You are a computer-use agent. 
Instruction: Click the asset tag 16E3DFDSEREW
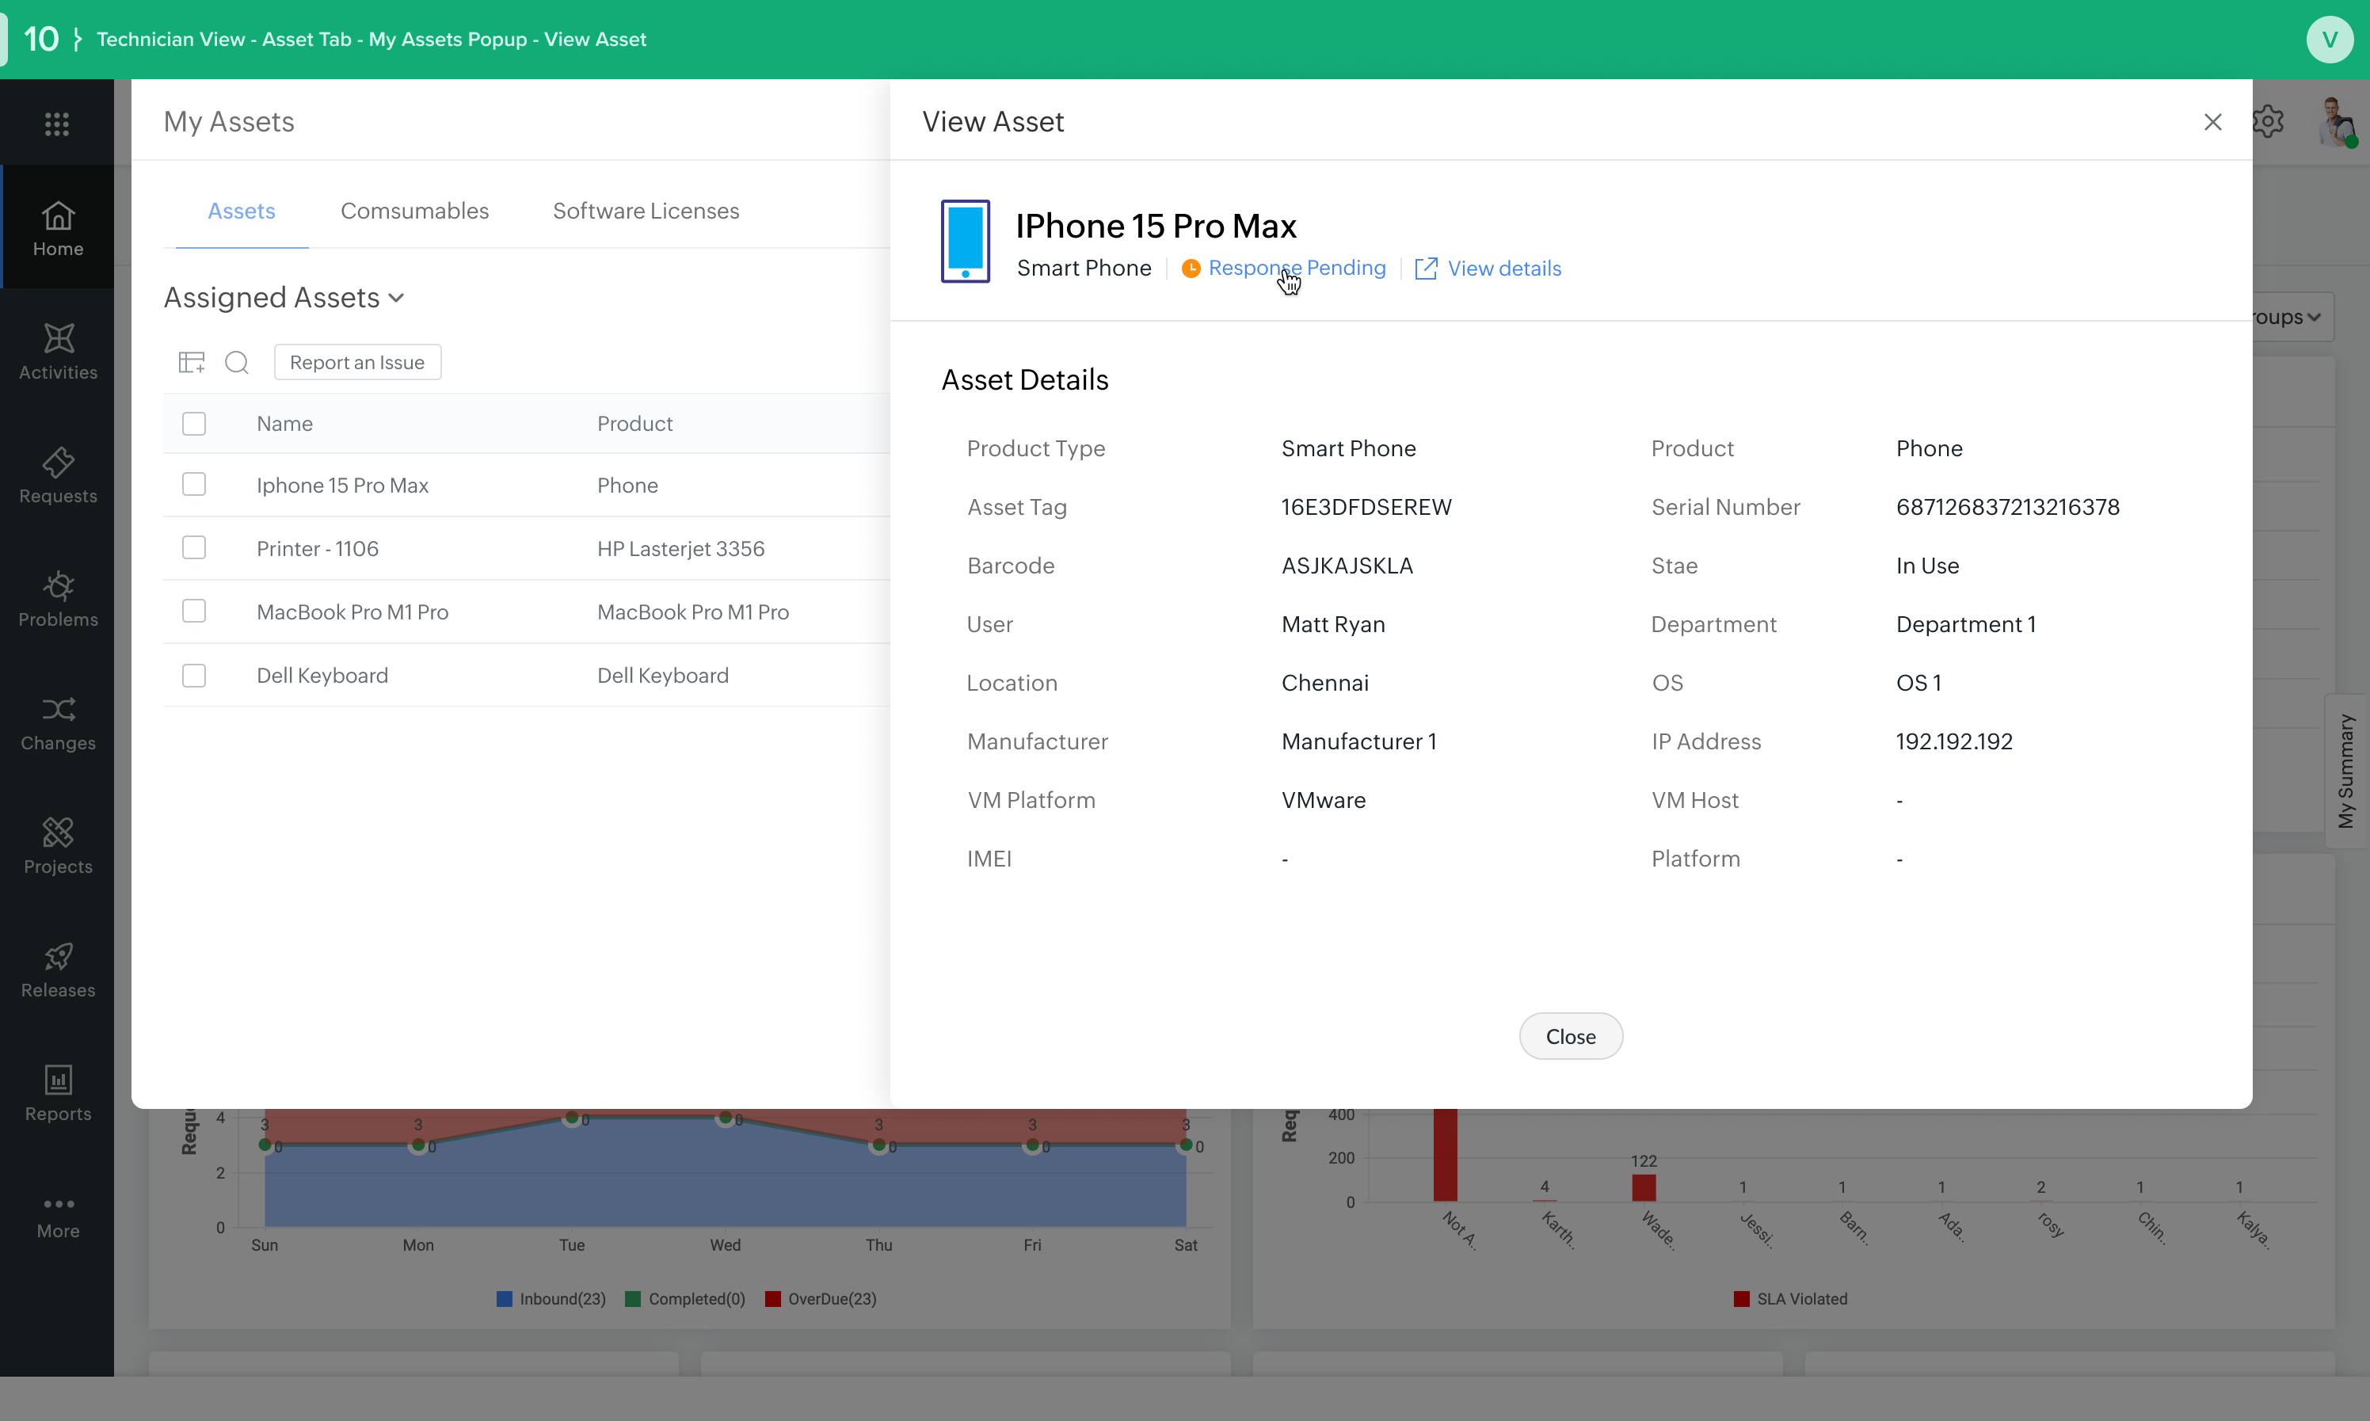click(x=1366, y=507)
